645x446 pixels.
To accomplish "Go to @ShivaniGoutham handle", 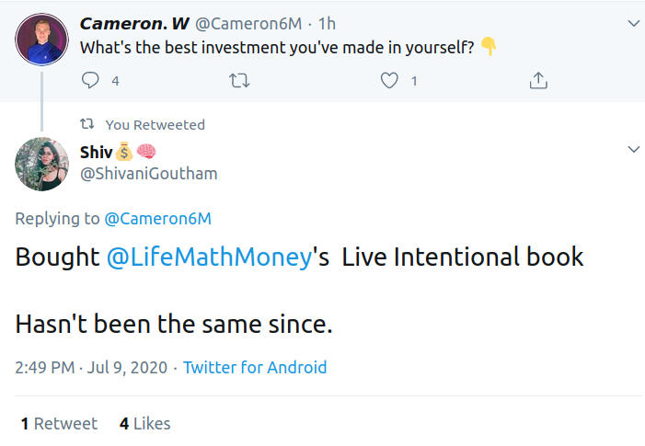I will coord(149,173).
